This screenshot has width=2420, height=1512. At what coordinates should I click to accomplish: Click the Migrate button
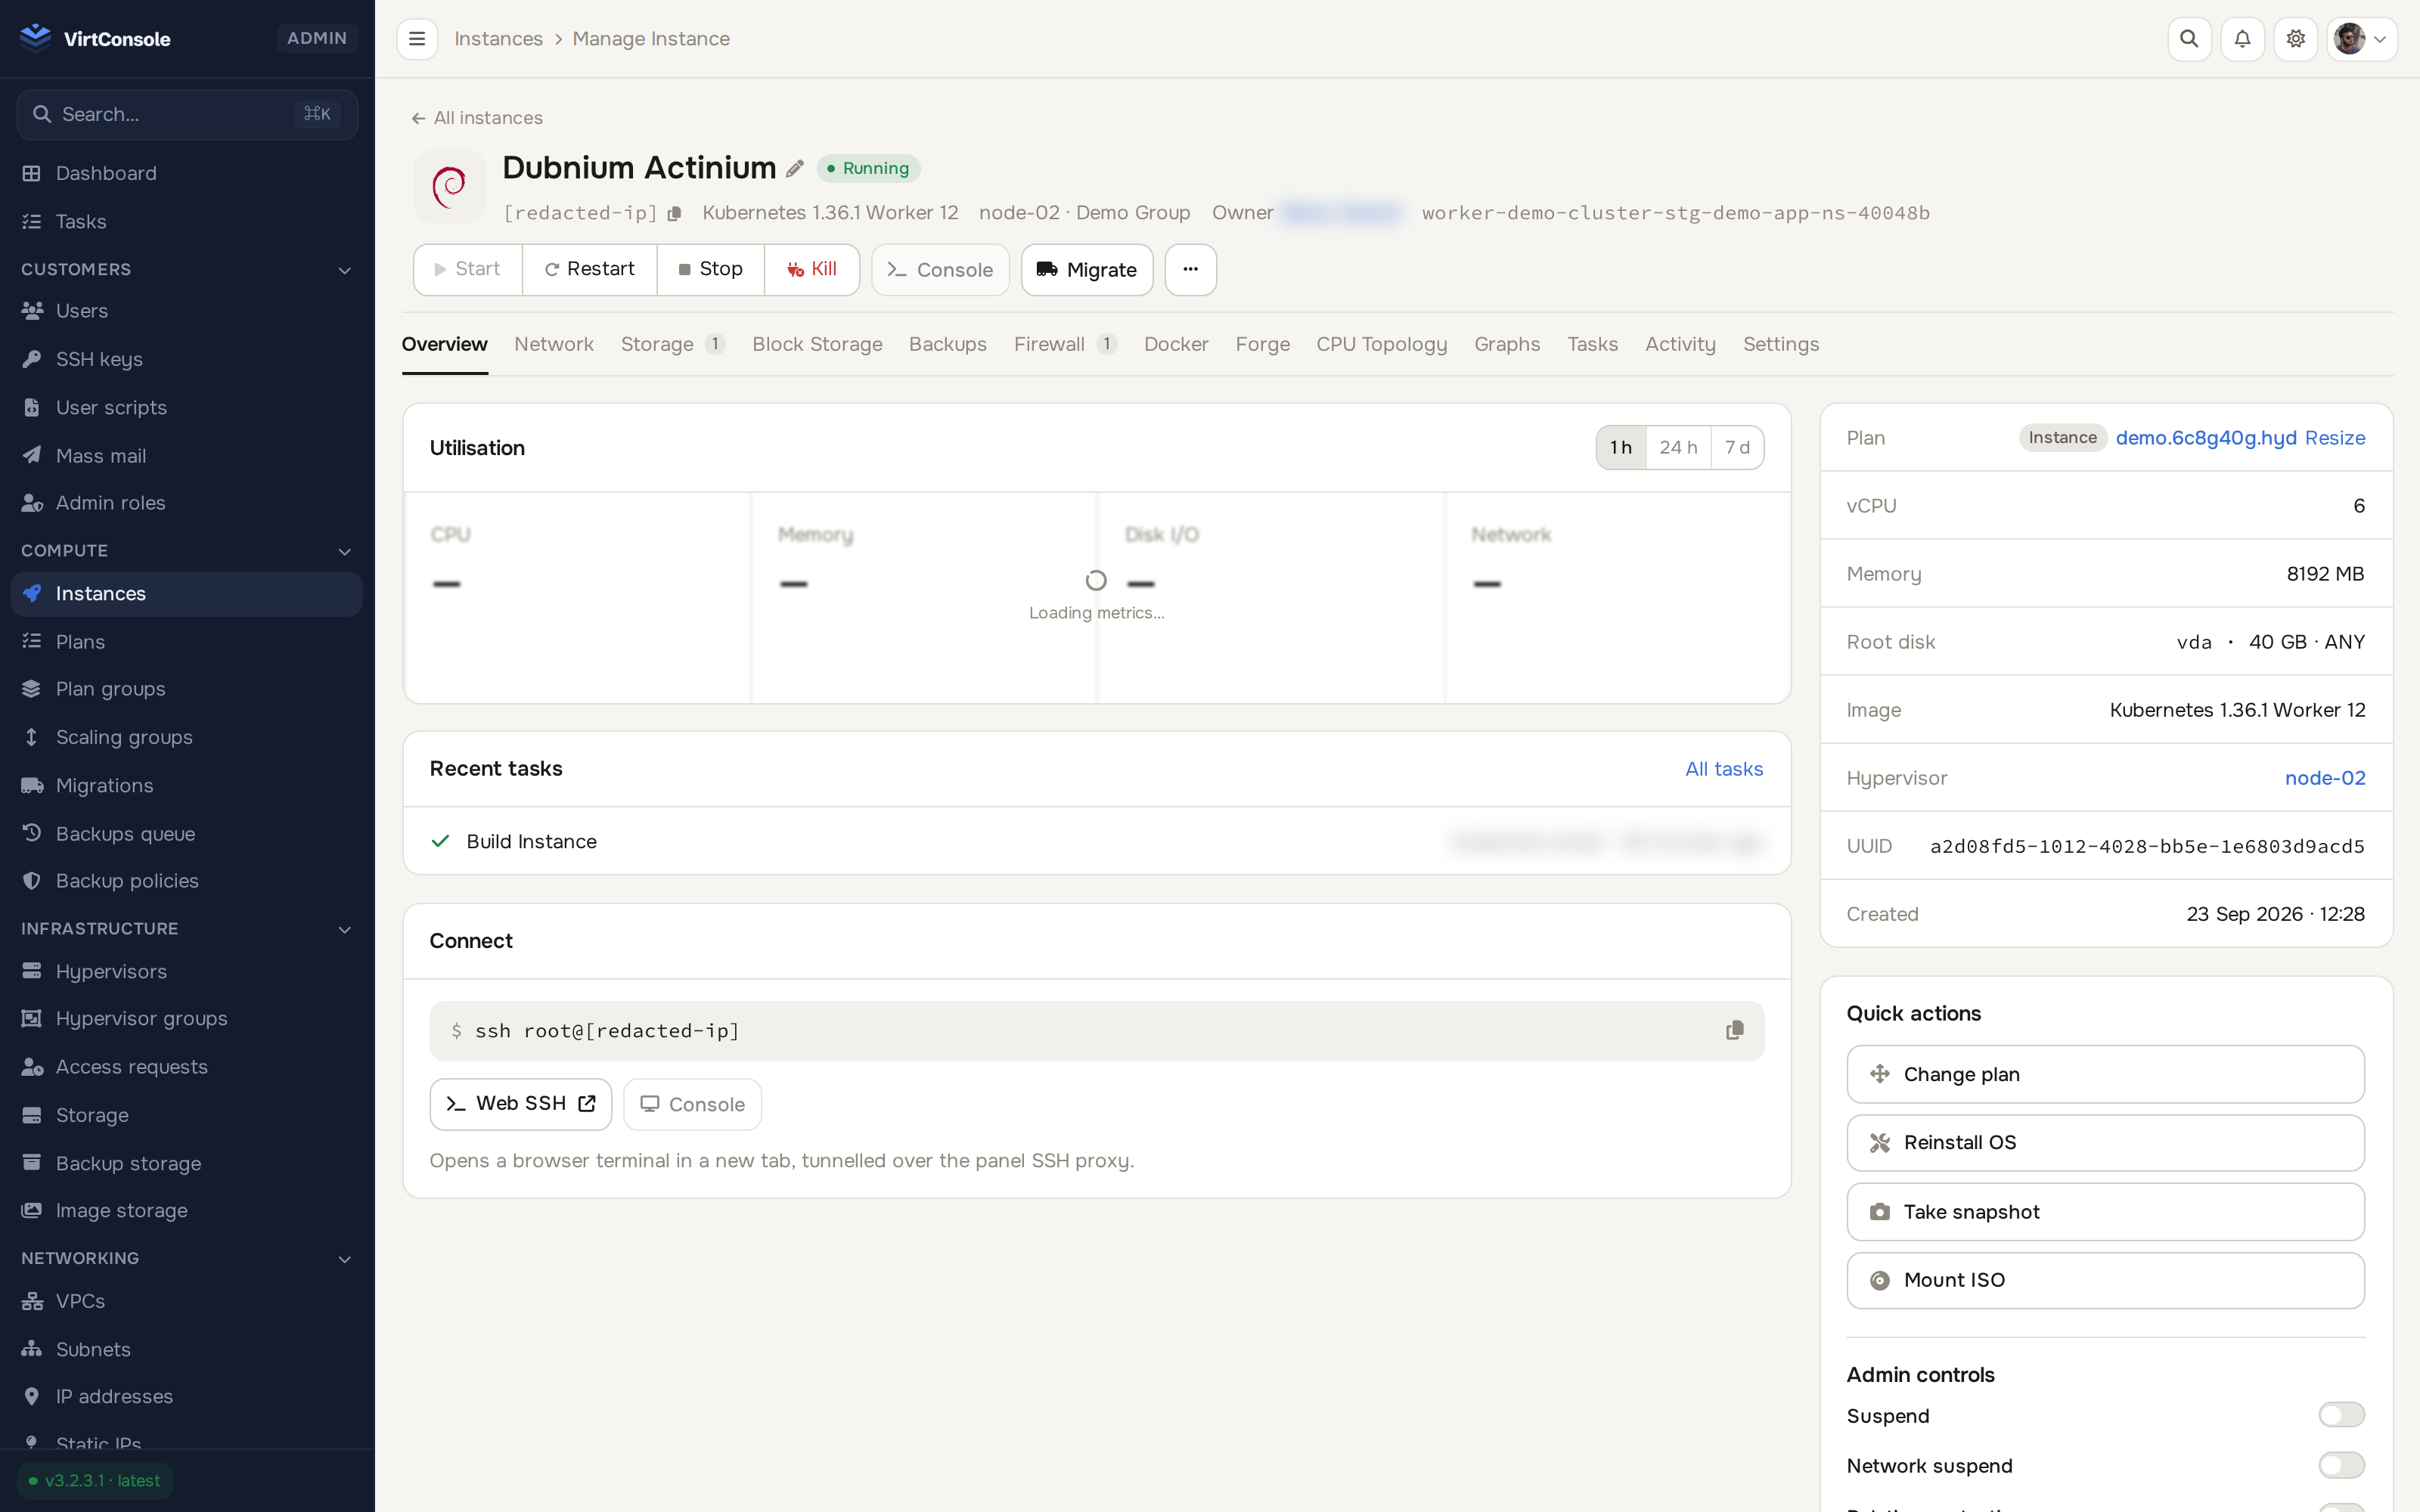(1087, 269)
